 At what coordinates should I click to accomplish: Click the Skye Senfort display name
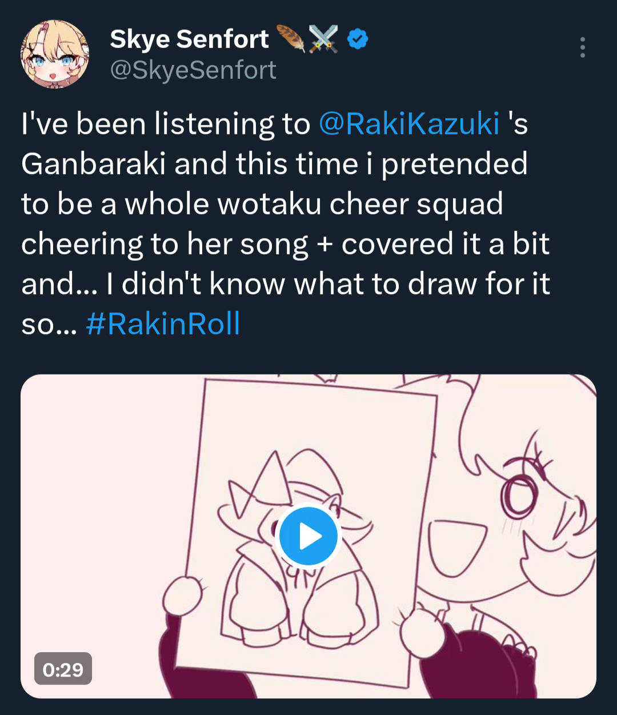(189, 39)
